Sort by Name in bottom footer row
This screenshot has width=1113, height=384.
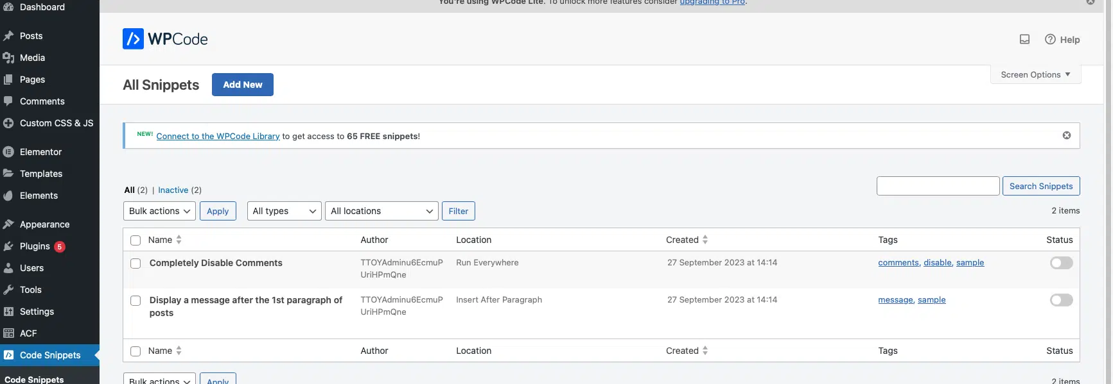(165, 351)
